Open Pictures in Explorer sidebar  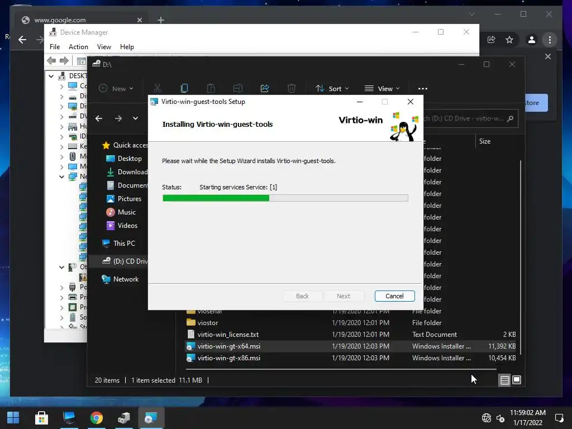[x=123, y=199]
